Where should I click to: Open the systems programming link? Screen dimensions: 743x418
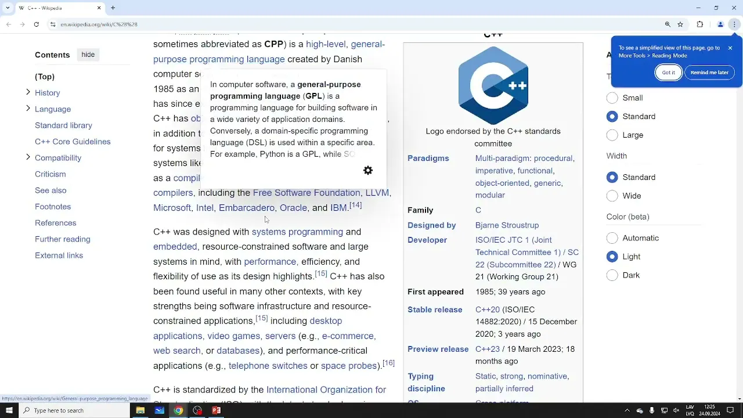coord(297,232)
